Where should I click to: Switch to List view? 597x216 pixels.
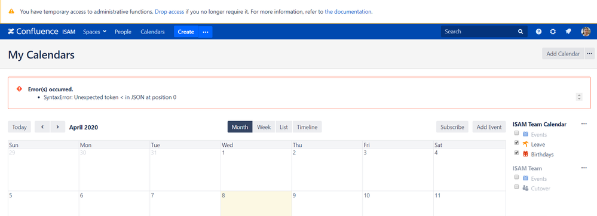coord(284,127)
